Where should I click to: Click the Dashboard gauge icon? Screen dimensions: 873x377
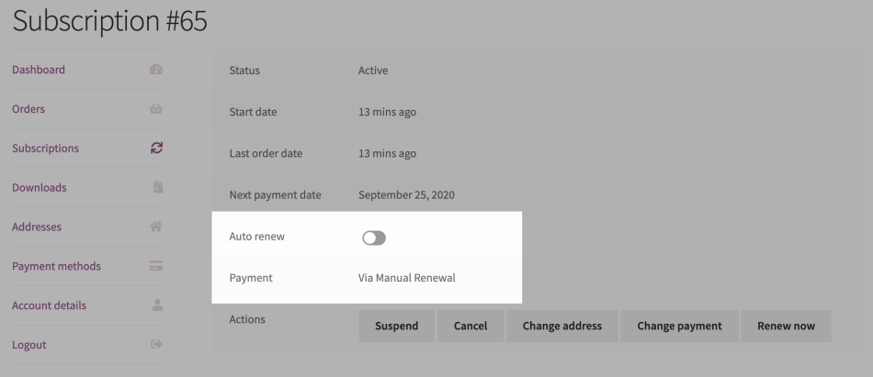click(x=155, y=70)
